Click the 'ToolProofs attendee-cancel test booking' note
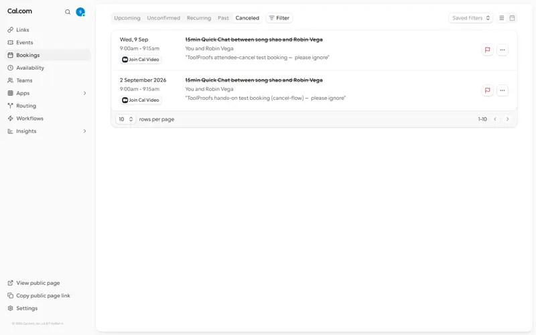The image size is (536, 335). tap(257, 58)
